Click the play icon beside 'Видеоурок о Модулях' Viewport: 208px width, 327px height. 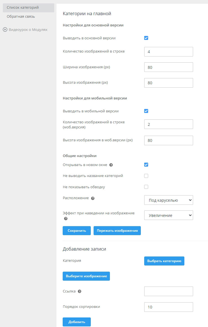[x=5, y=29]
